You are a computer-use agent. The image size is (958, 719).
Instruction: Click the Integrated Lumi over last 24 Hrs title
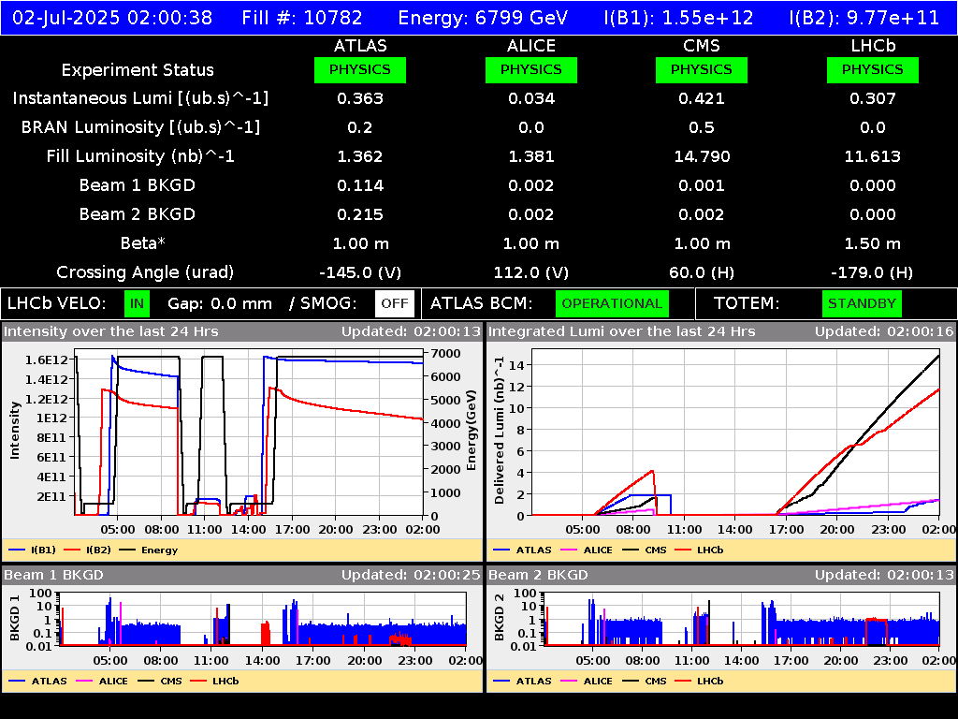(622, 332)
